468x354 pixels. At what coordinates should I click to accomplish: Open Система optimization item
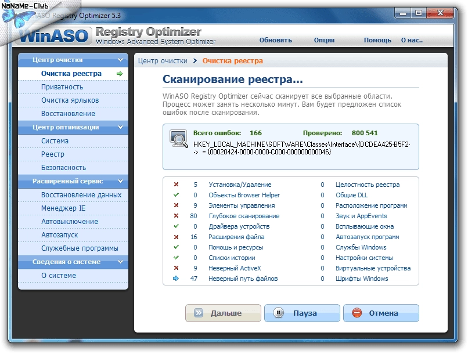[x=73, y=141]
